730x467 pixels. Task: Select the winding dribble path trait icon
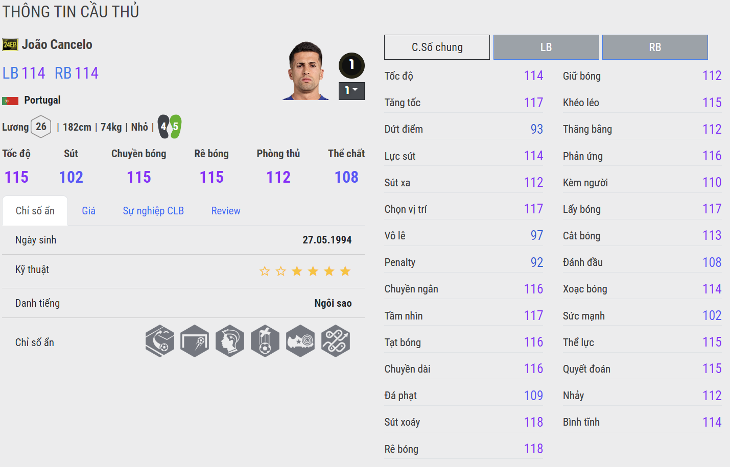click(x=336, y=341)
